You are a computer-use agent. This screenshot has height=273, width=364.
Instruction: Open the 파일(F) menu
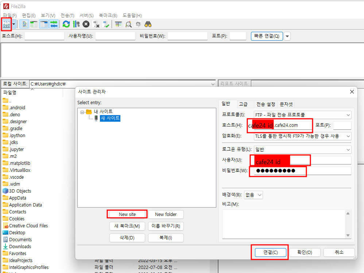click(x=10, y=15)
